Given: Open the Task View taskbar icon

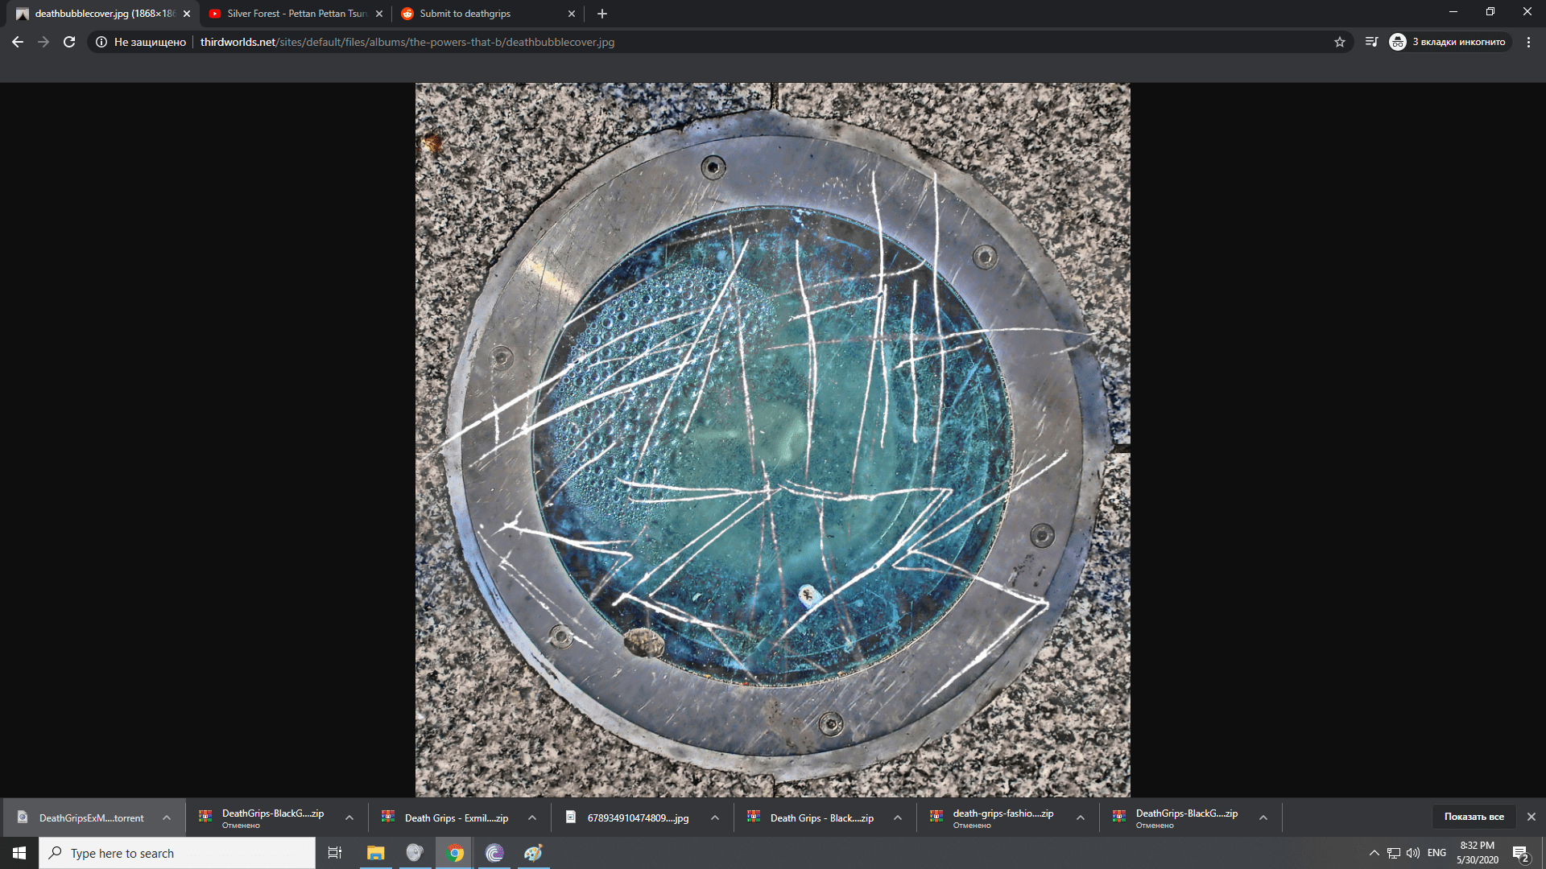Looking at the screenshot, I should pos(334,852).
